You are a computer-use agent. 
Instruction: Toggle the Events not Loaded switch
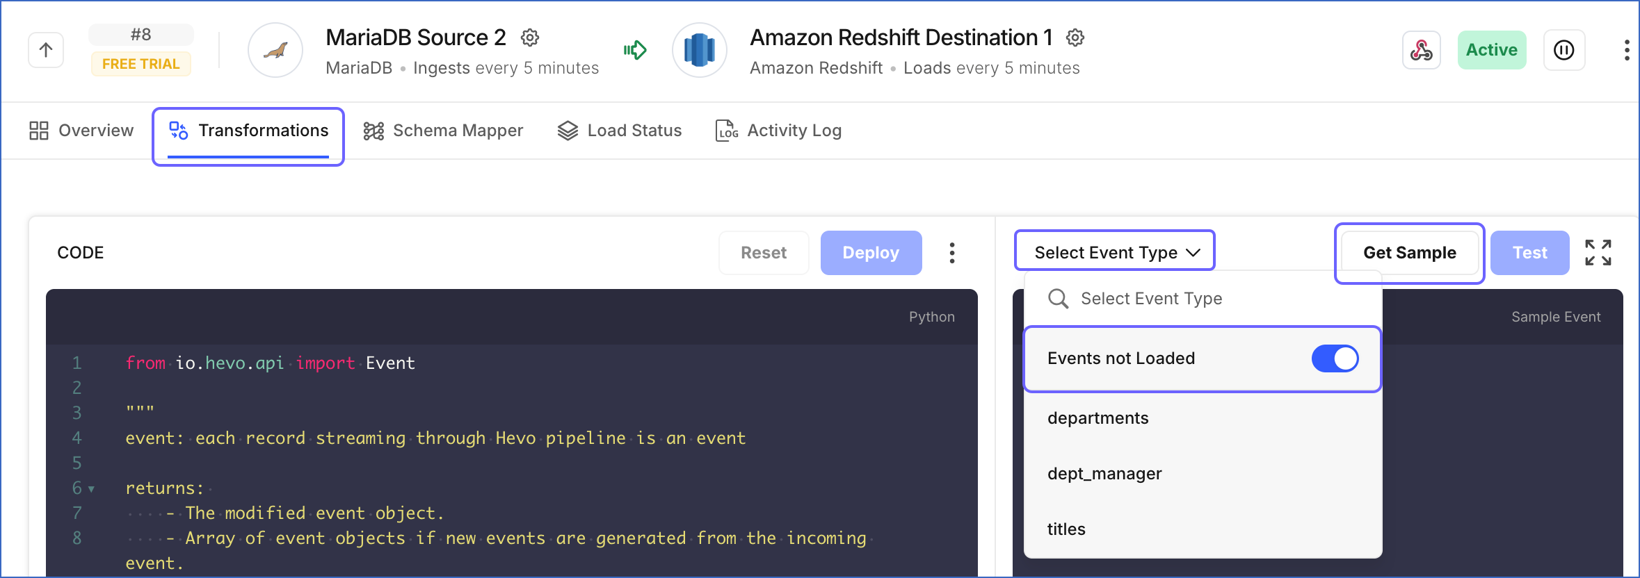1335,358
